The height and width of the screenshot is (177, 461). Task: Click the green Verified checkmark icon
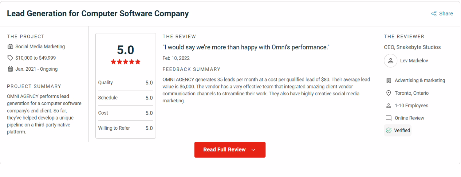[x=388, y=130]
